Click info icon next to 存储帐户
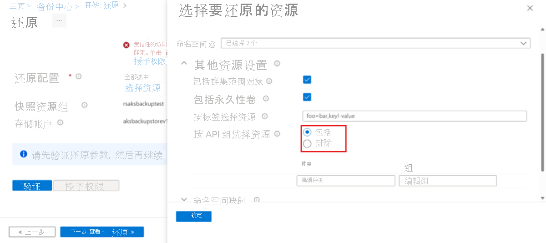546x243 pixels. 60,122
